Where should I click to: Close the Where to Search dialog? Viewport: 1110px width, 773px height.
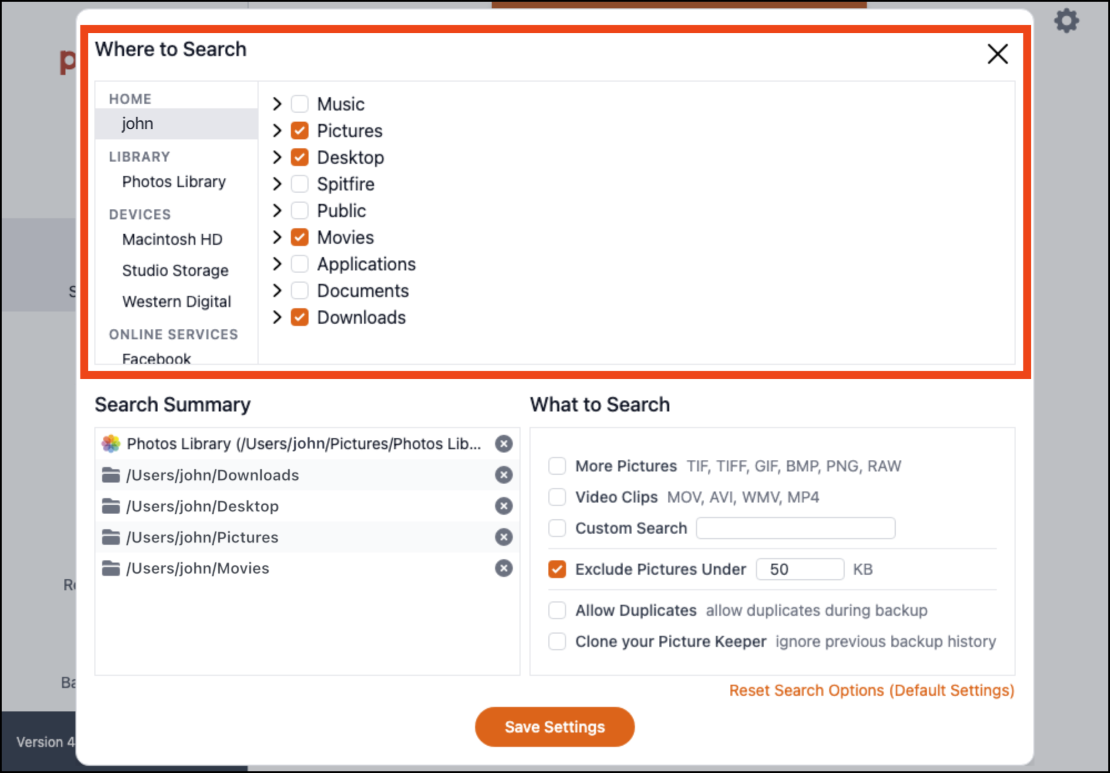point(997,54)
